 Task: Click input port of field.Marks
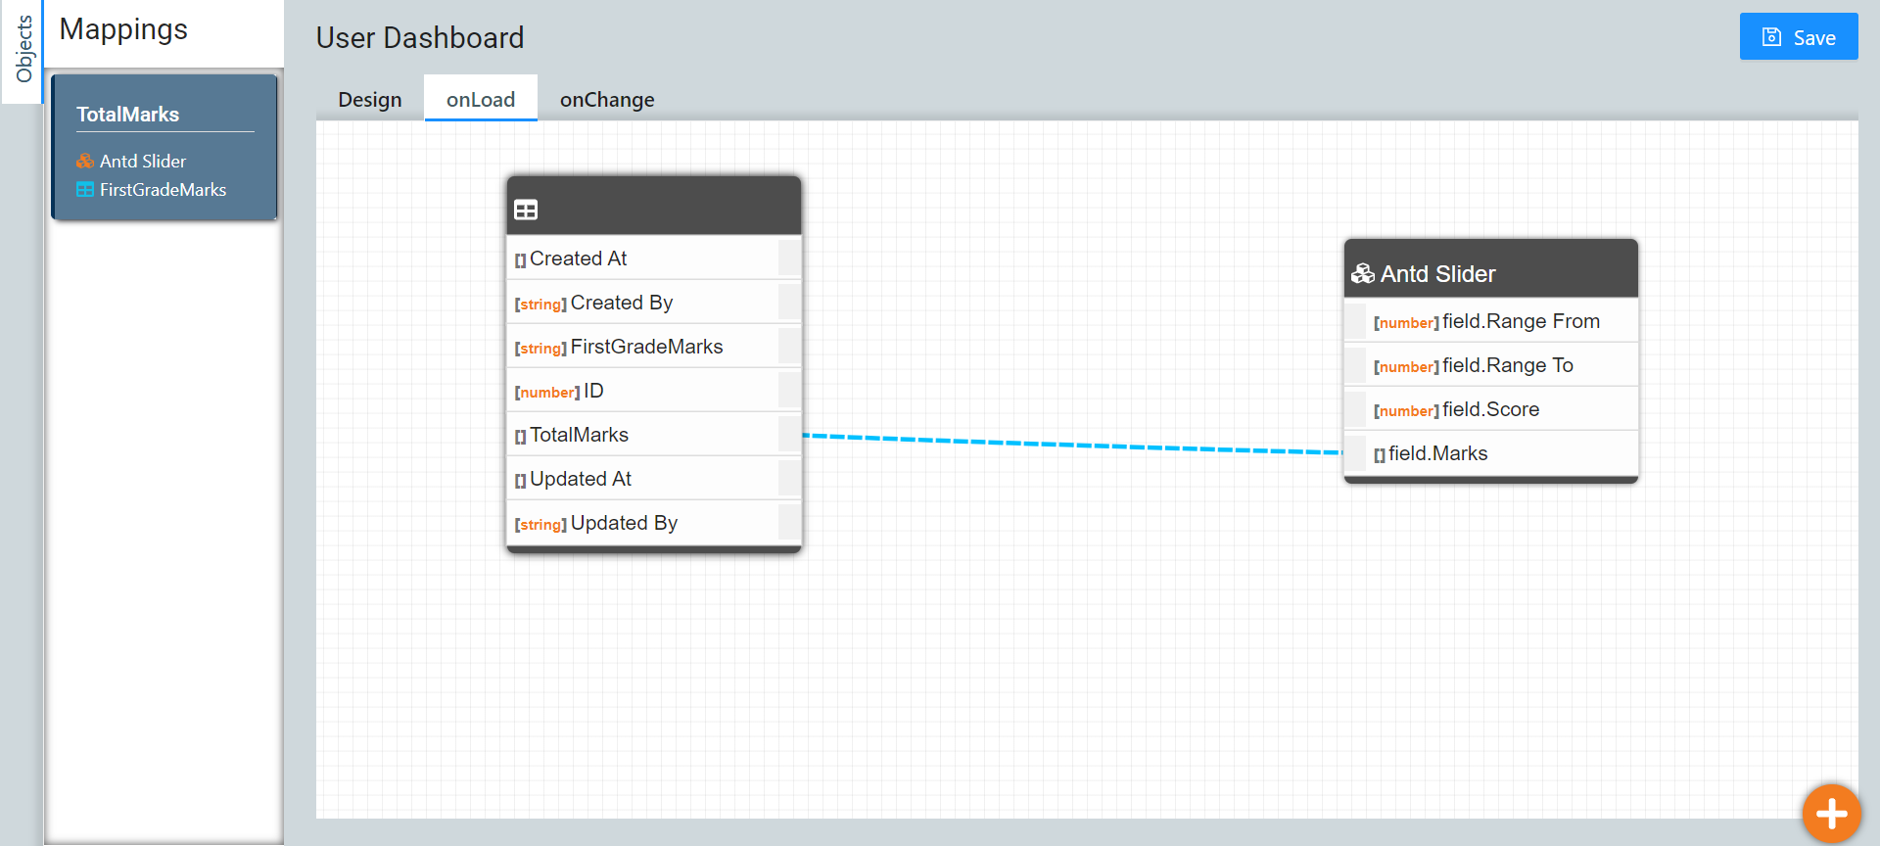point(1355,452)
